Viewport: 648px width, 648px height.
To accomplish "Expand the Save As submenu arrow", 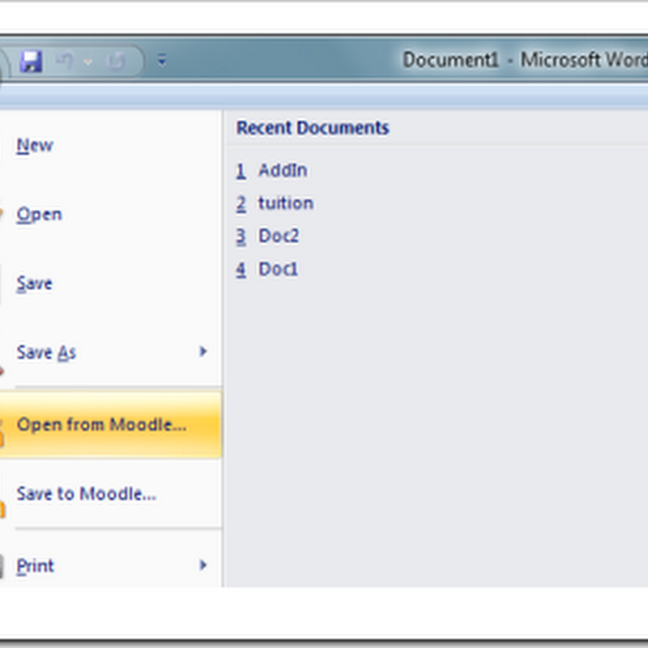I will click(x=203, y=352).
